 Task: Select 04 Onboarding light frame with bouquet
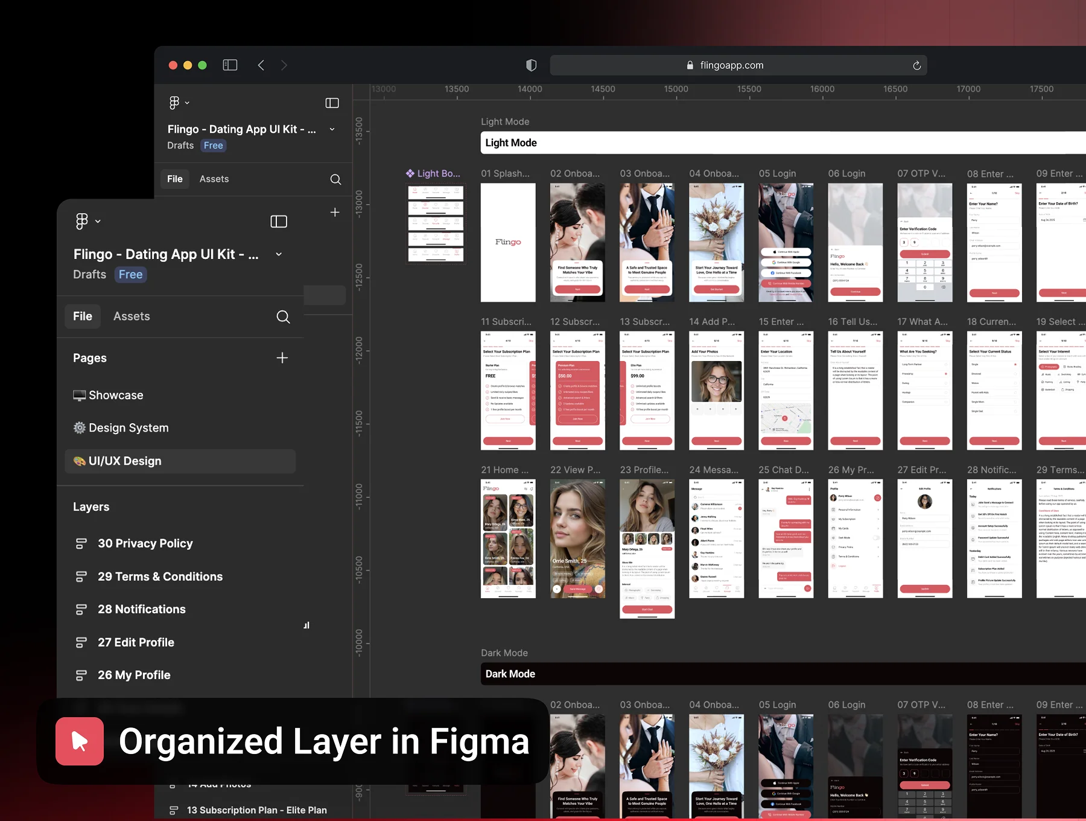tap(716, 243)
